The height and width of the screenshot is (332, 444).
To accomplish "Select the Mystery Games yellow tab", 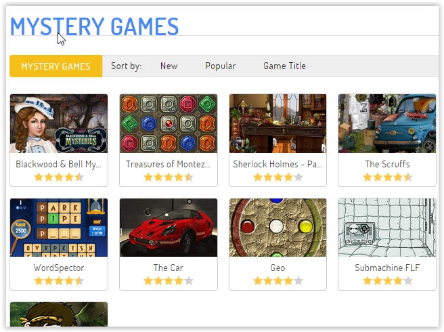I will tap(56, 66).
